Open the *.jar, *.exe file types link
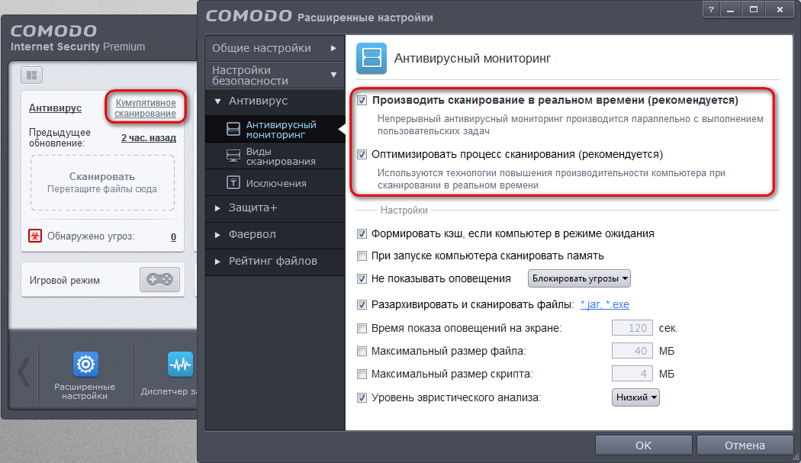This screenshot has height=463, width=801. pos(605,304)
